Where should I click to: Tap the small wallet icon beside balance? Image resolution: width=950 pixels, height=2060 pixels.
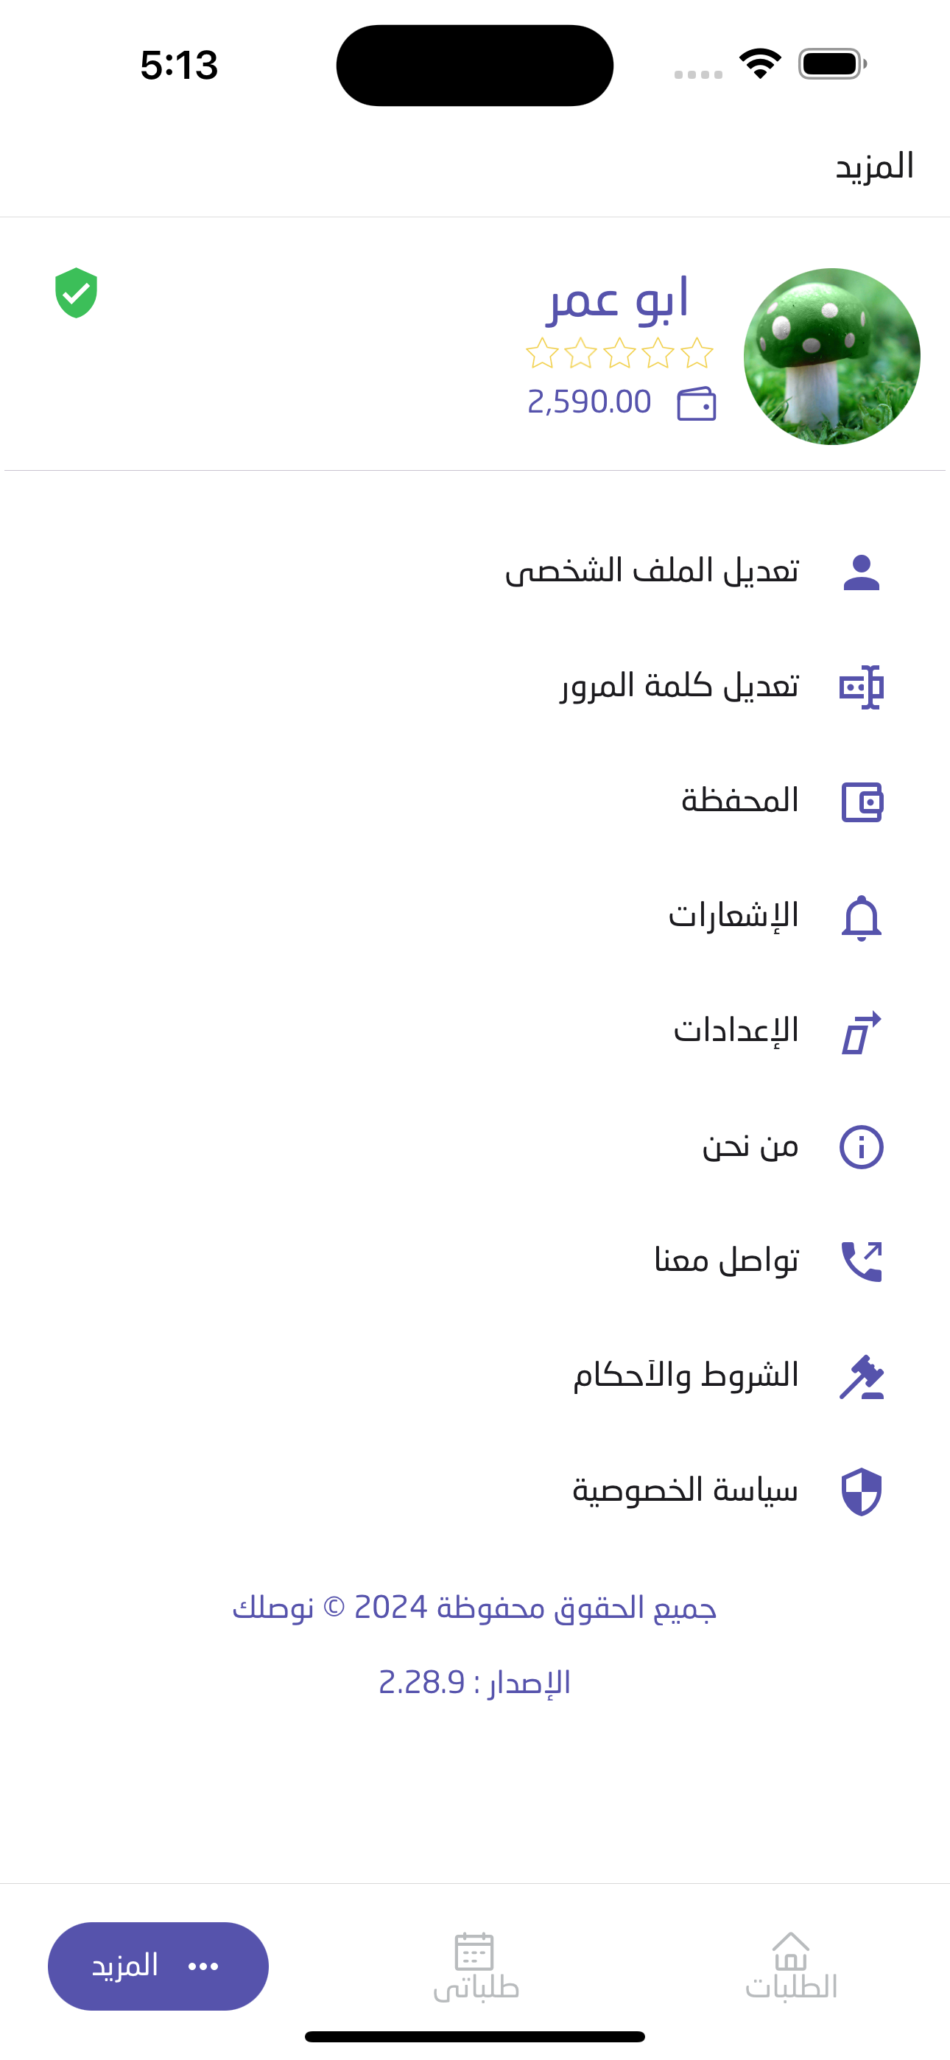click(696, 403)
